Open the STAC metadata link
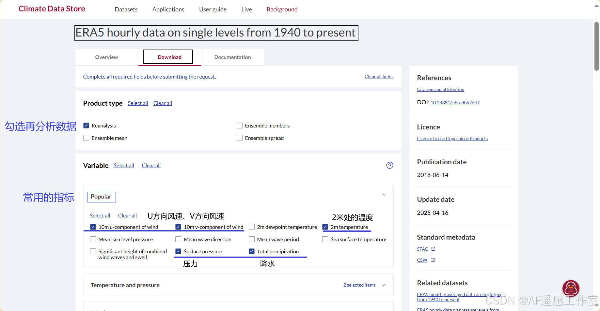The image size is (600, 311). click(x=422, y=249)
